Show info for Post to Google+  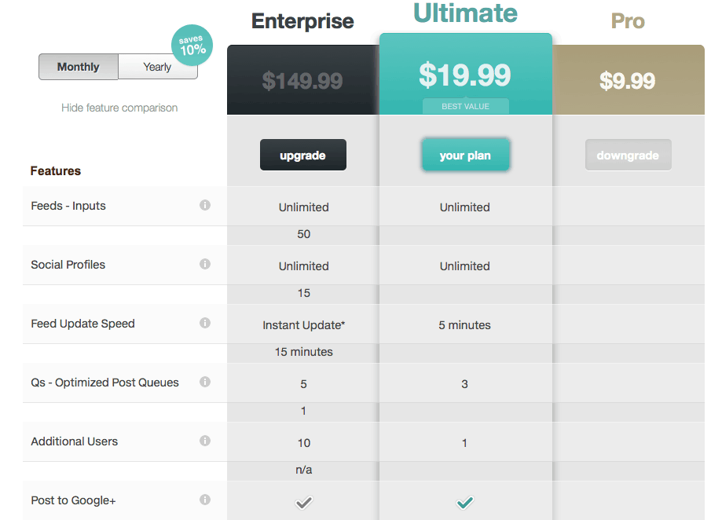coord(205,500)
